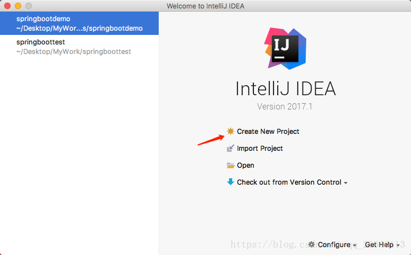Click the Create New Project star icon

click(231, 131)
